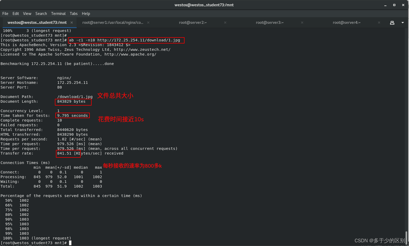Screen dimensions: 409x246
Task: Close the root@server2 tab
Action: coord(225,23)
